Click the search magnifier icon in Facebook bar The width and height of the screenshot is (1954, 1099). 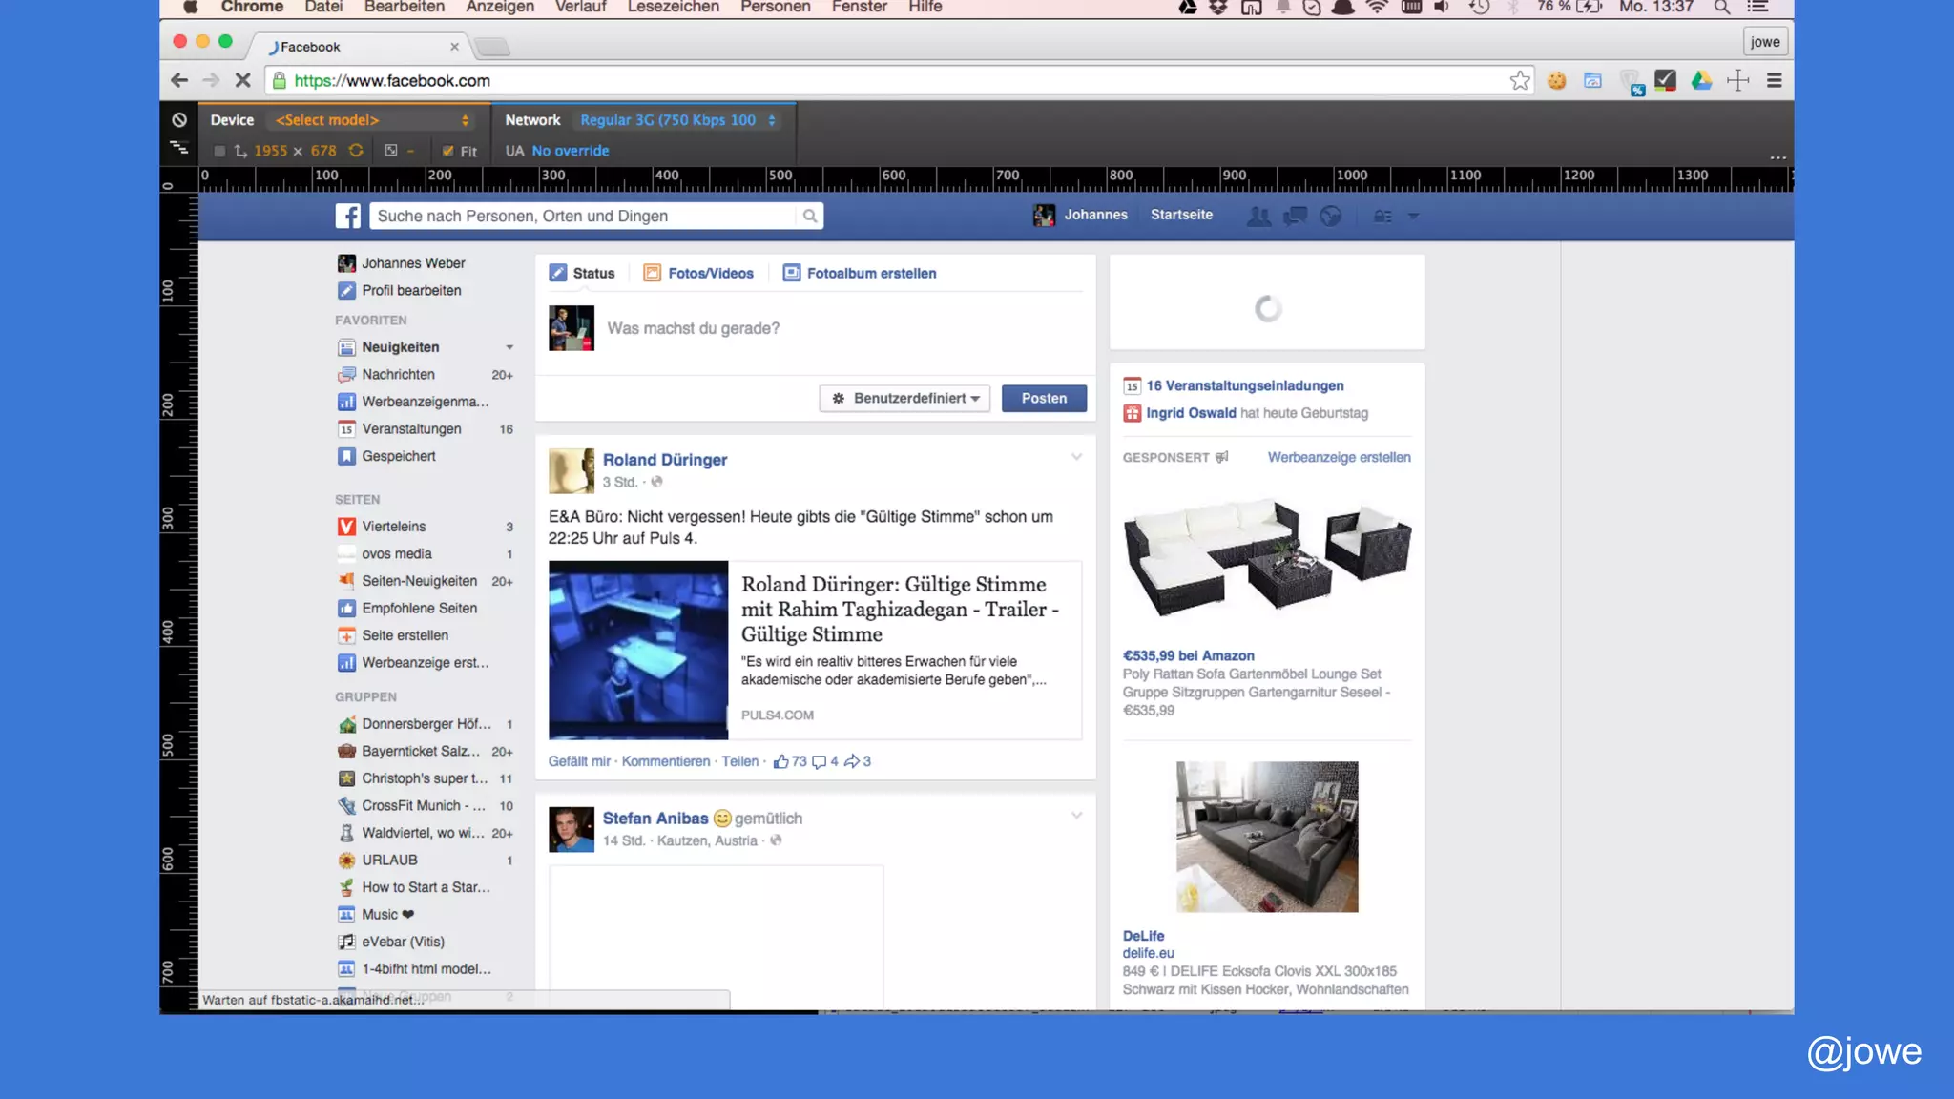(809, 217)
